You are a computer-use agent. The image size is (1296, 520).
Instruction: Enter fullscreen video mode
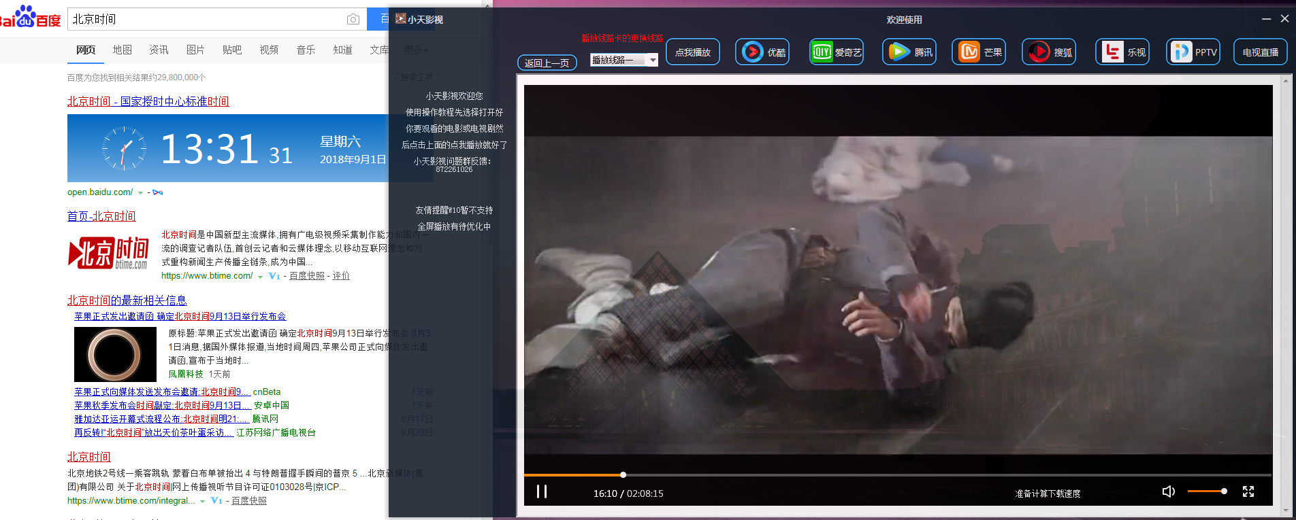(1248, 491)
